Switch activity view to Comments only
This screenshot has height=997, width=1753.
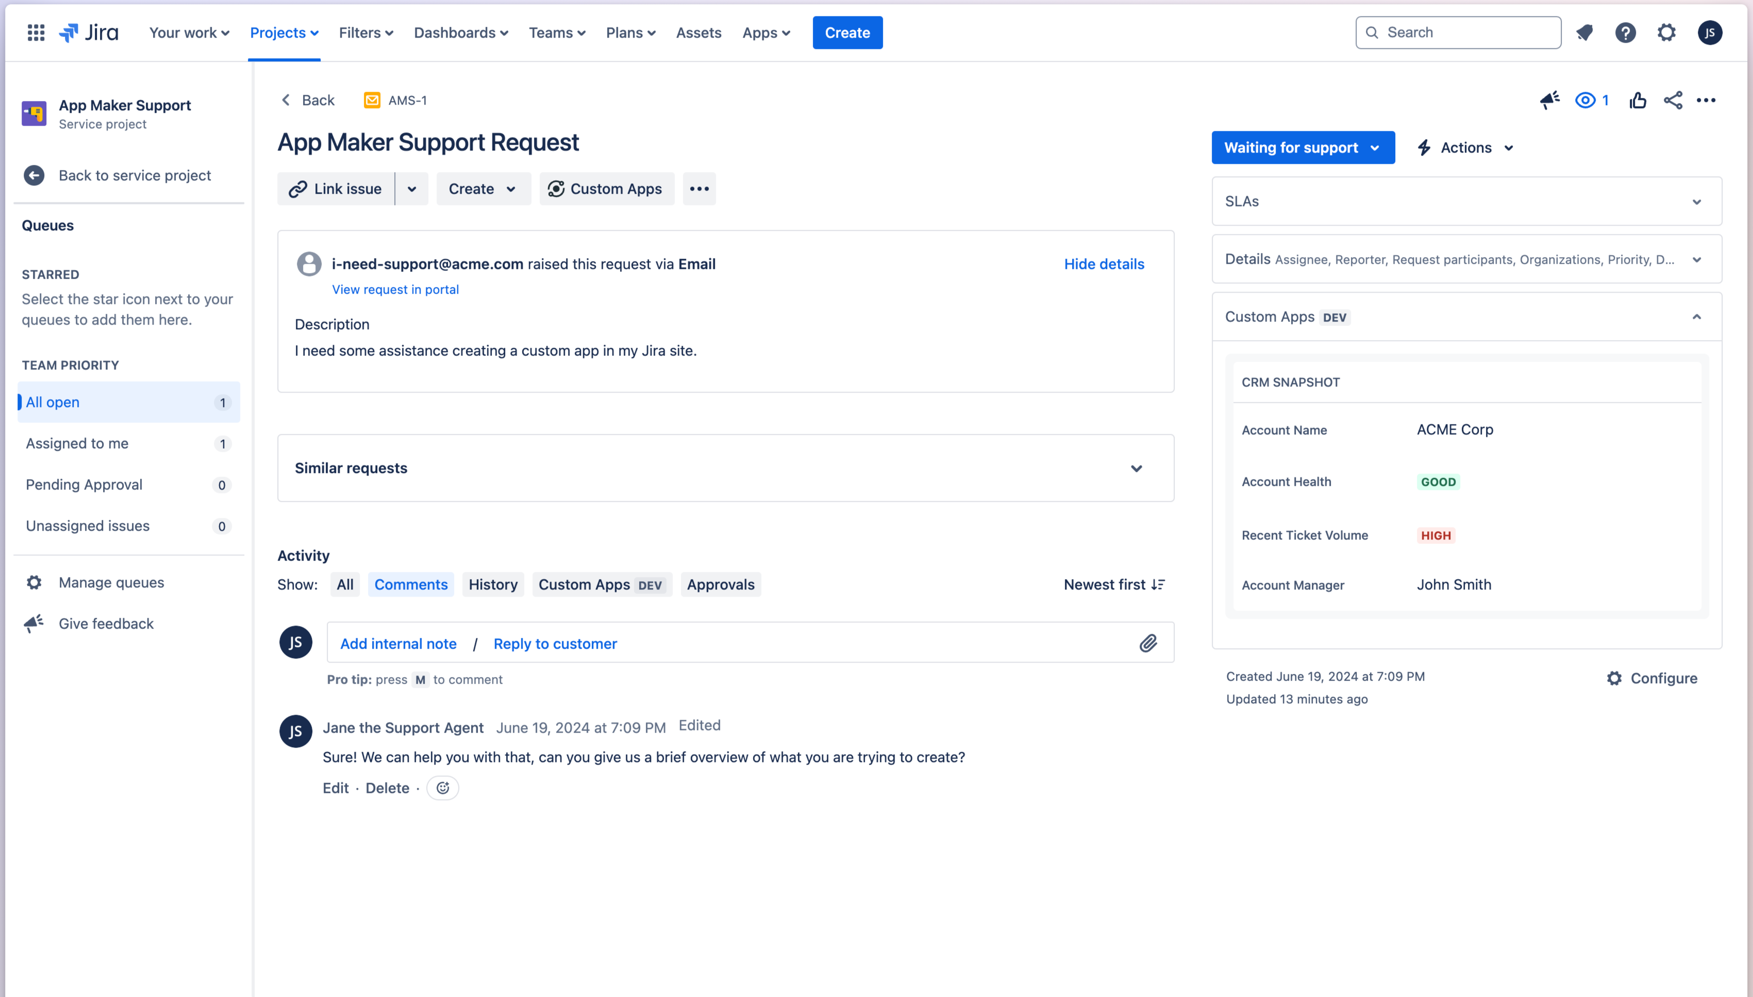(x=410, y=584)
